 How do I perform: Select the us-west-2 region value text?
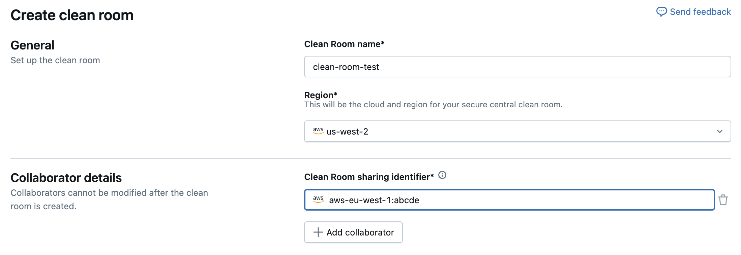347,132
